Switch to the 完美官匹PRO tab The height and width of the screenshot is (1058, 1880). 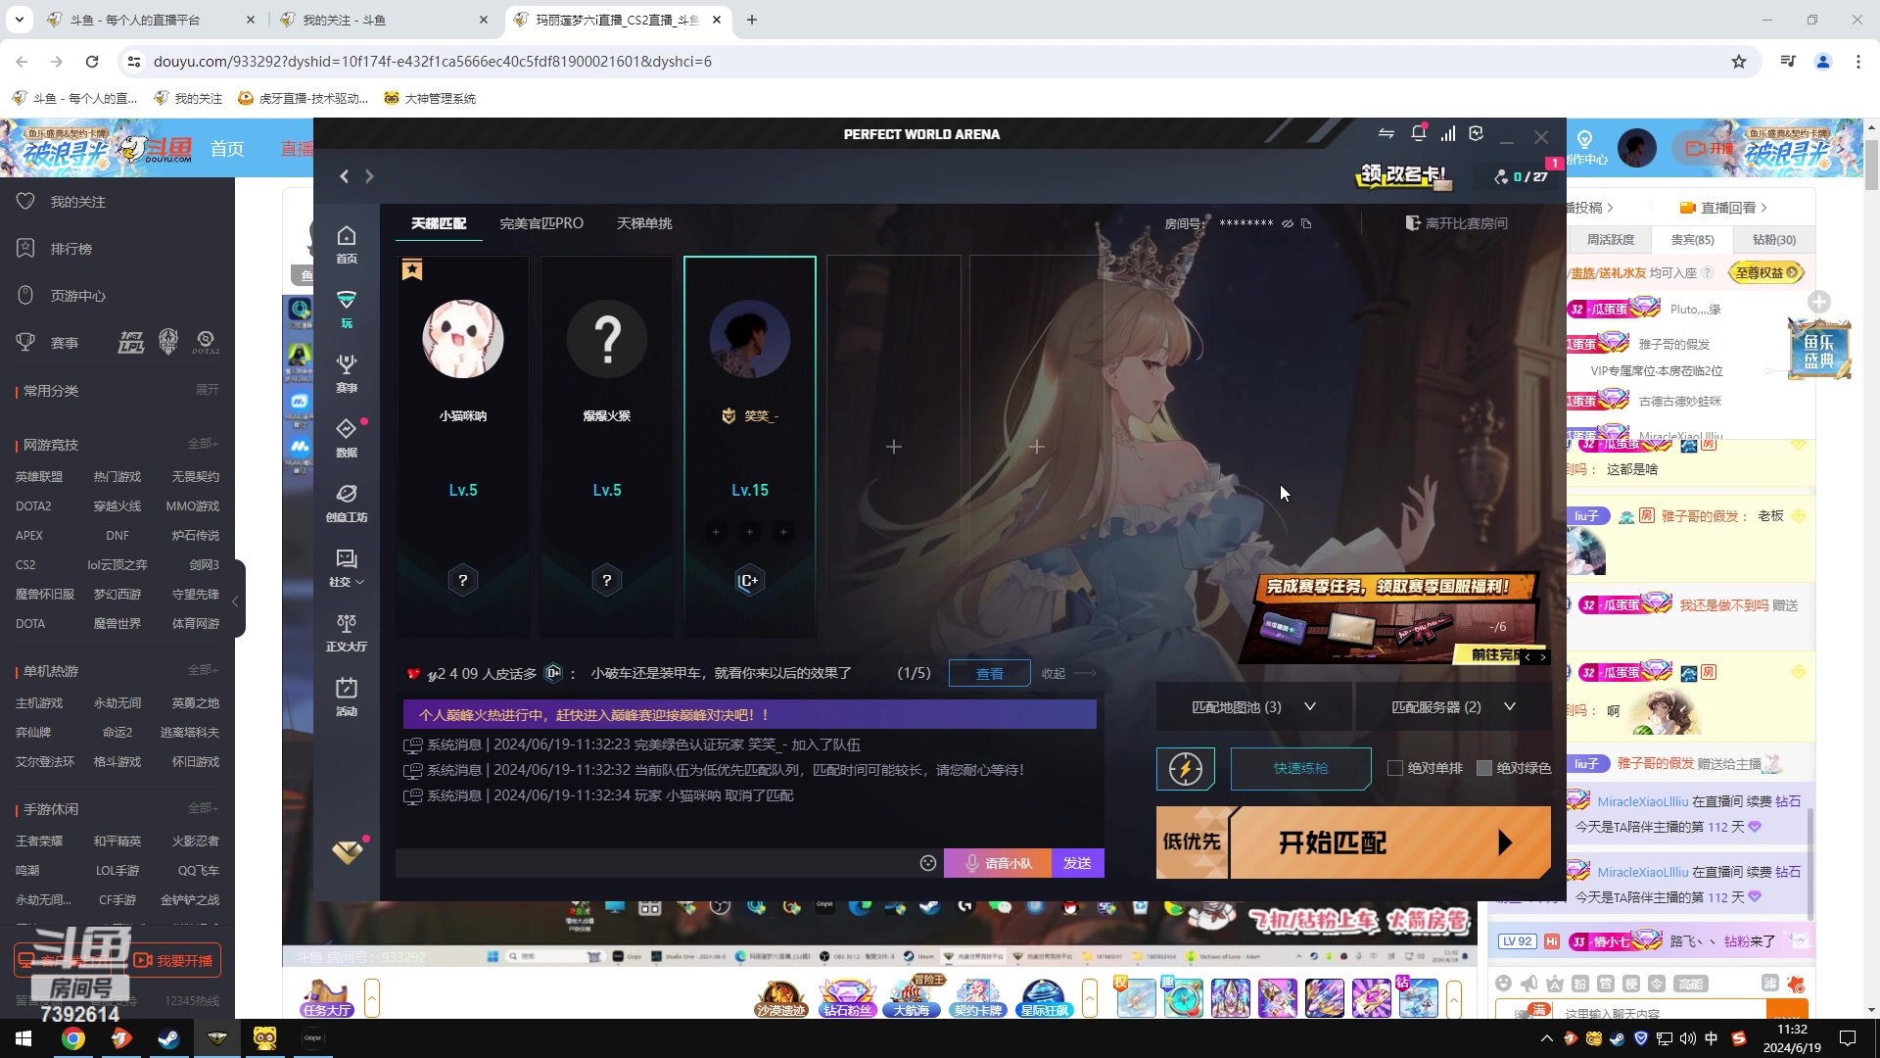point(541,223)
